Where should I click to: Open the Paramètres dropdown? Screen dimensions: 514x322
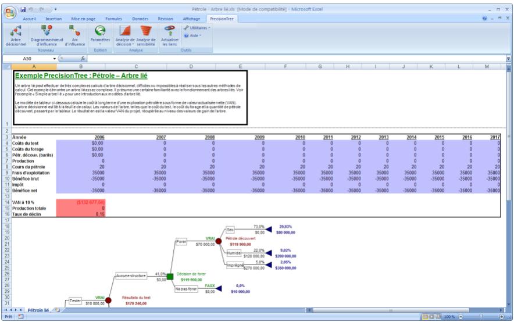click(100, 37)
